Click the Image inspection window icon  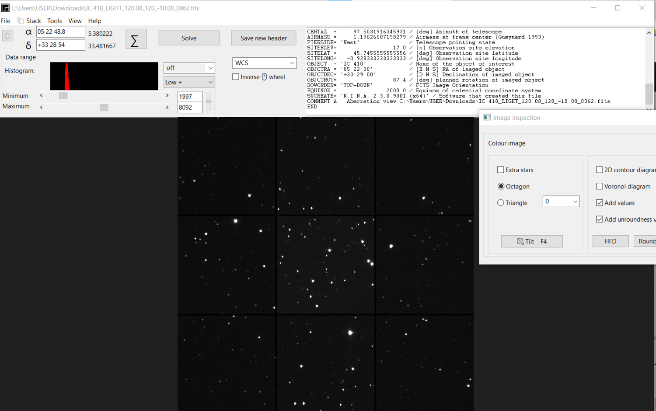pyautogui.click(x=487, y=118)
